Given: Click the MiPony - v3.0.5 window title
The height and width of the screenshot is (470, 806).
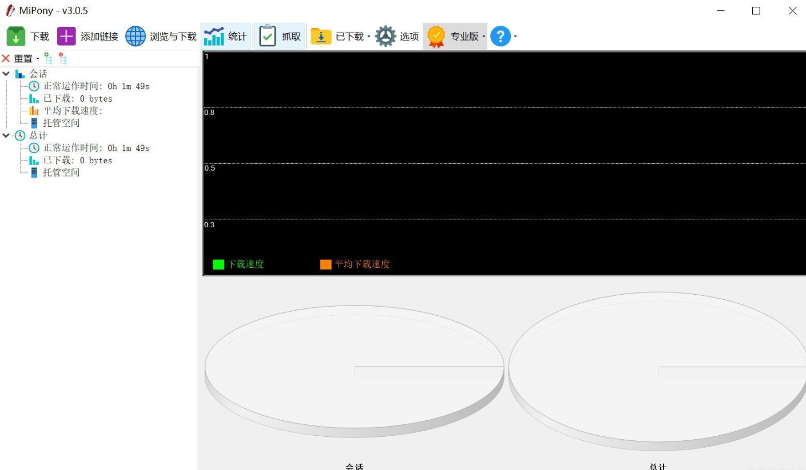Looking at the screenshot, I should tap(54, 11).
